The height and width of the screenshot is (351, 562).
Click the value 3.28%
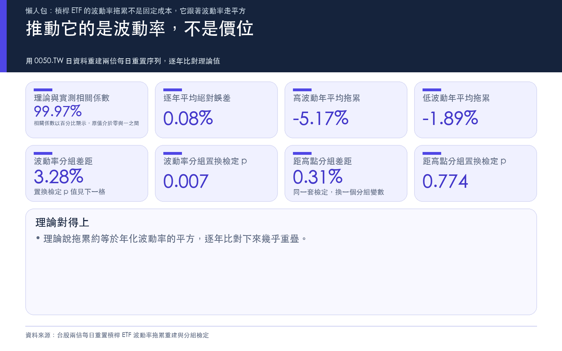tap(59, 176)
